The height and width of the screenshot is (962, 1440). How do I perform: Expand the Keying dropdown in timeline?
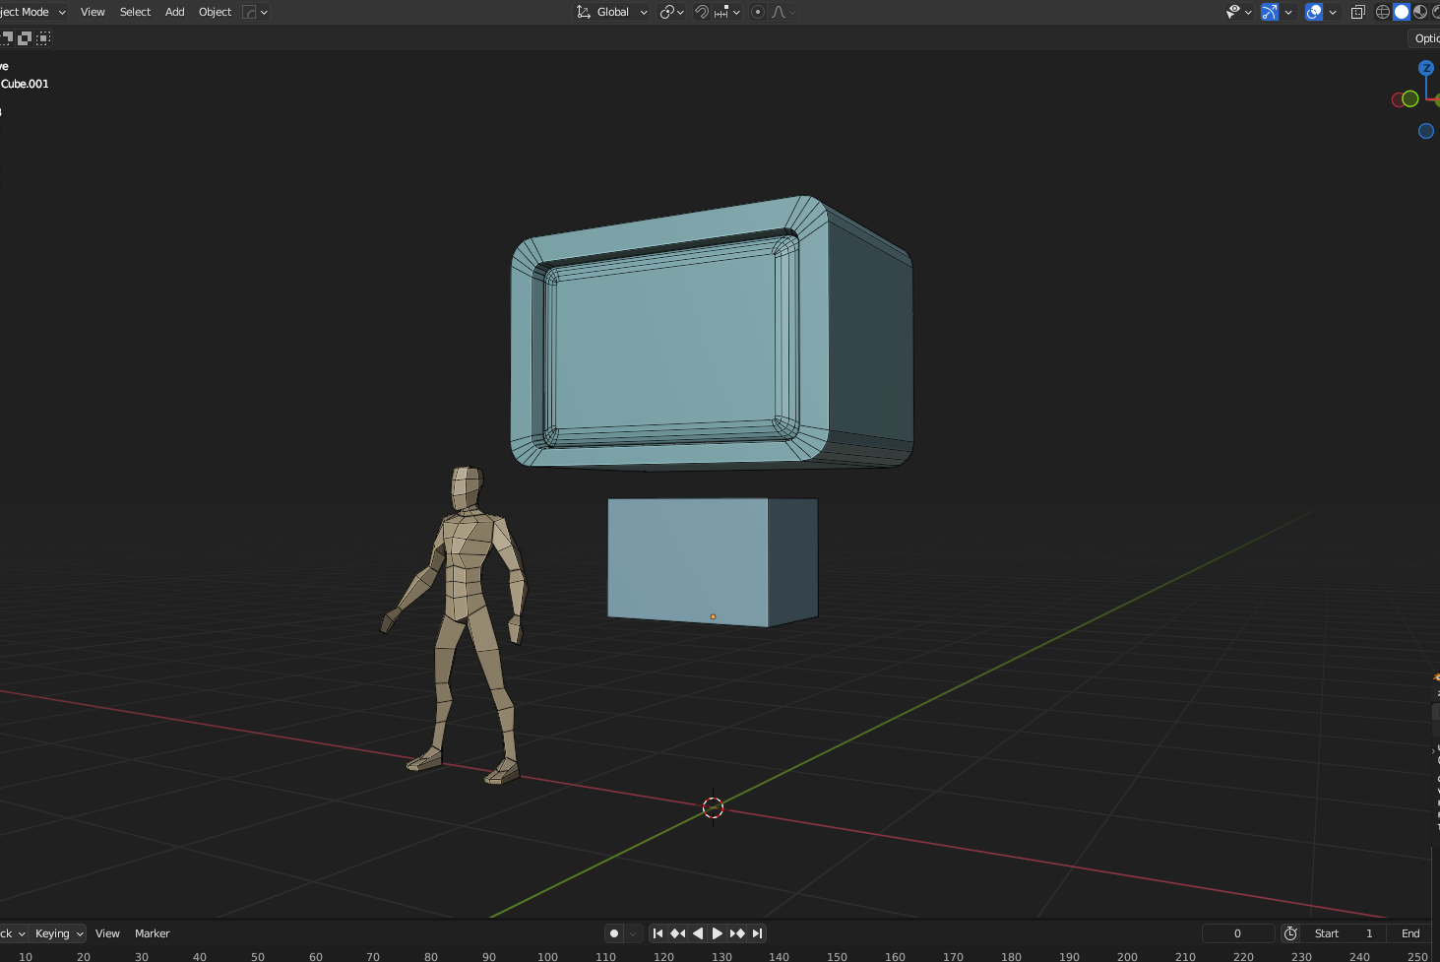coord(59,933)
